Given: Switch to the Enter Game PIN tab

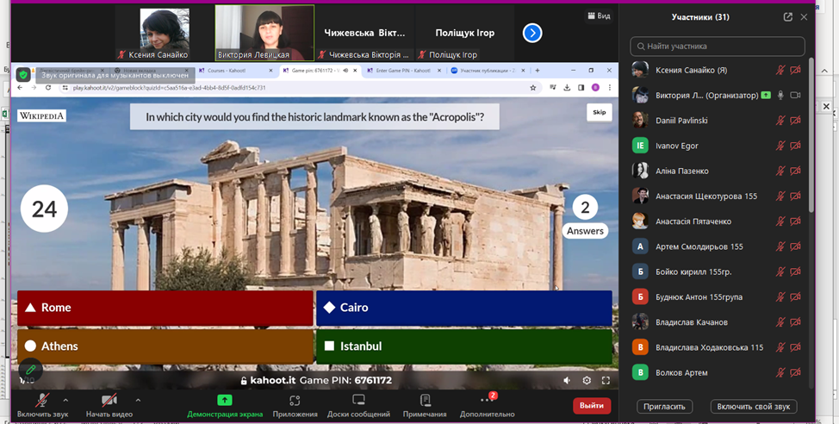Looking at the screenshot, I should [400, 71].
